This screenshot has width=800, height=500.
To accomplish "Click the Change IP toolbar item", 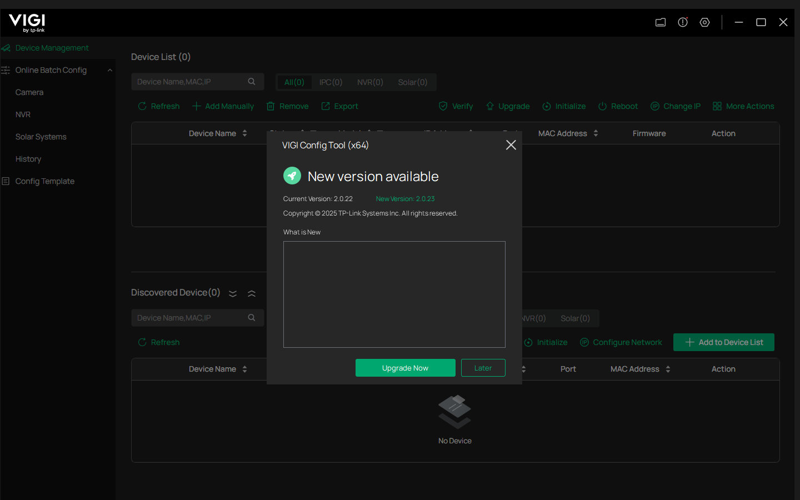I will pyautogui.click(x=676, y=106).
